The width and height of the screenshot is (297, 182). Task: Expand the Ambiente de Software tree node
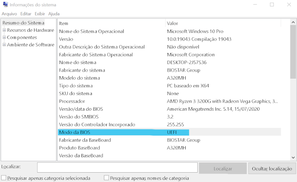tap(4, 45)
